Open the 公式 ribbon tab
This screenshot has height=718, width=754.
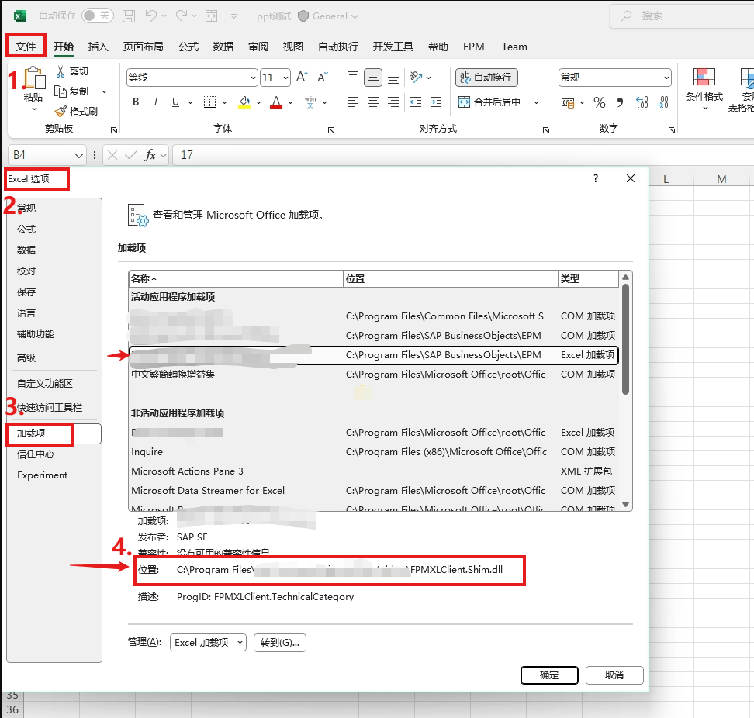(188, 47)
